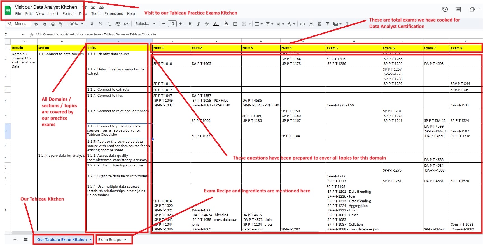Open the File menu
Image resolution: width=483 pixels, height=245 pixels.
pyautogui.click(x=18, y=13)
